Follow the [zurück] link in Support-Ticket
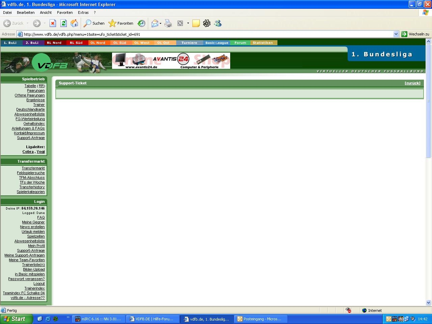432x324 pixels. 412,83
